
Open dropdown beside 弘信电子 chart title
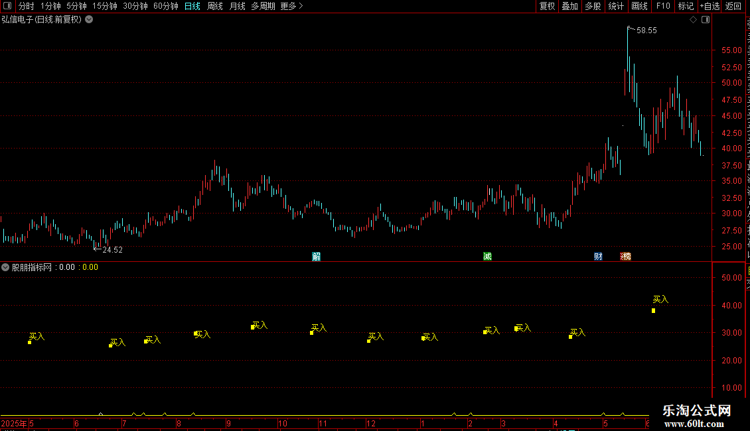tap(89, 20)
